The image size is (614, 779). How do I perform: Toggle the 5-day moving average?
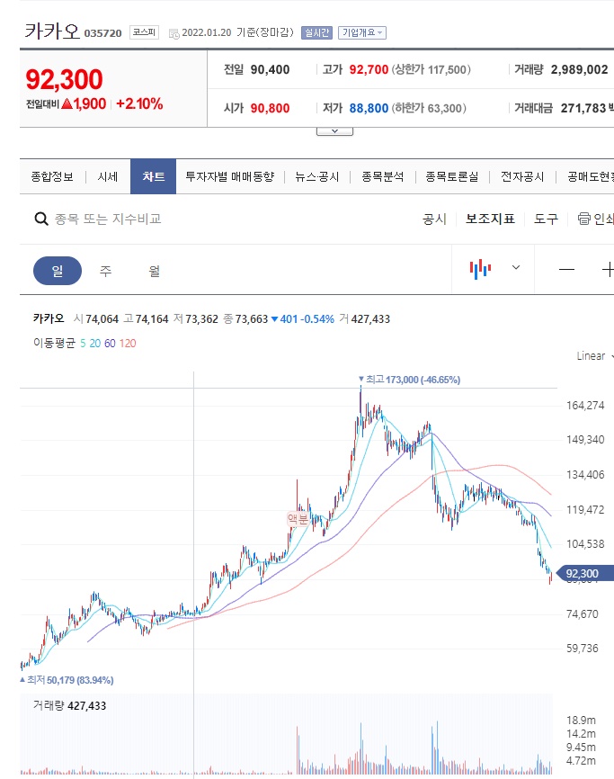coord(83,344)
